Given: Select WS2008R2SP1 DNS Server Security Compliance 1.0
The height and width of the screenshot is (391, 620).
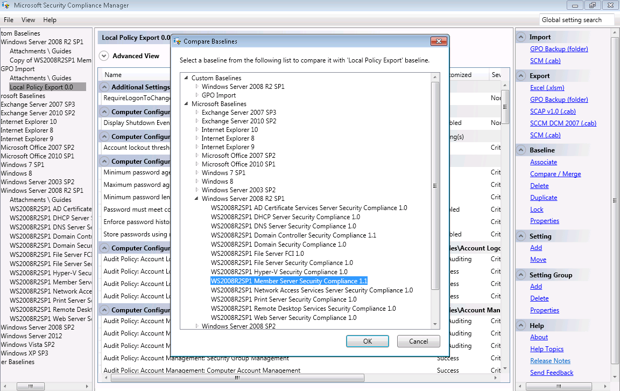Looking at the screenshot, I should click(283, 226).
